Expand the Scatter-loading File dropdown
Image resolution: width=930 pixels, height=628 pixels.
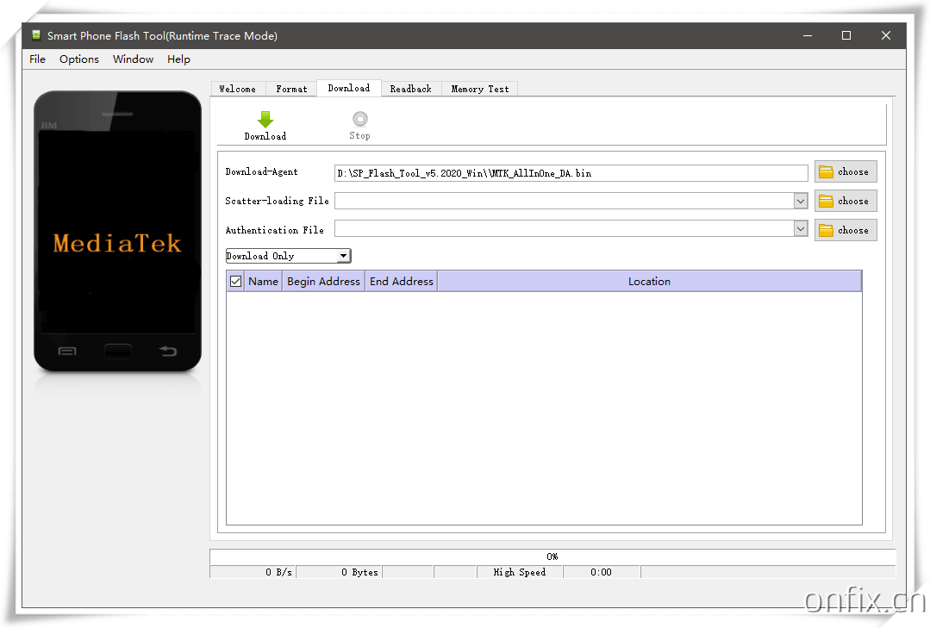click(x=800, y=200)
